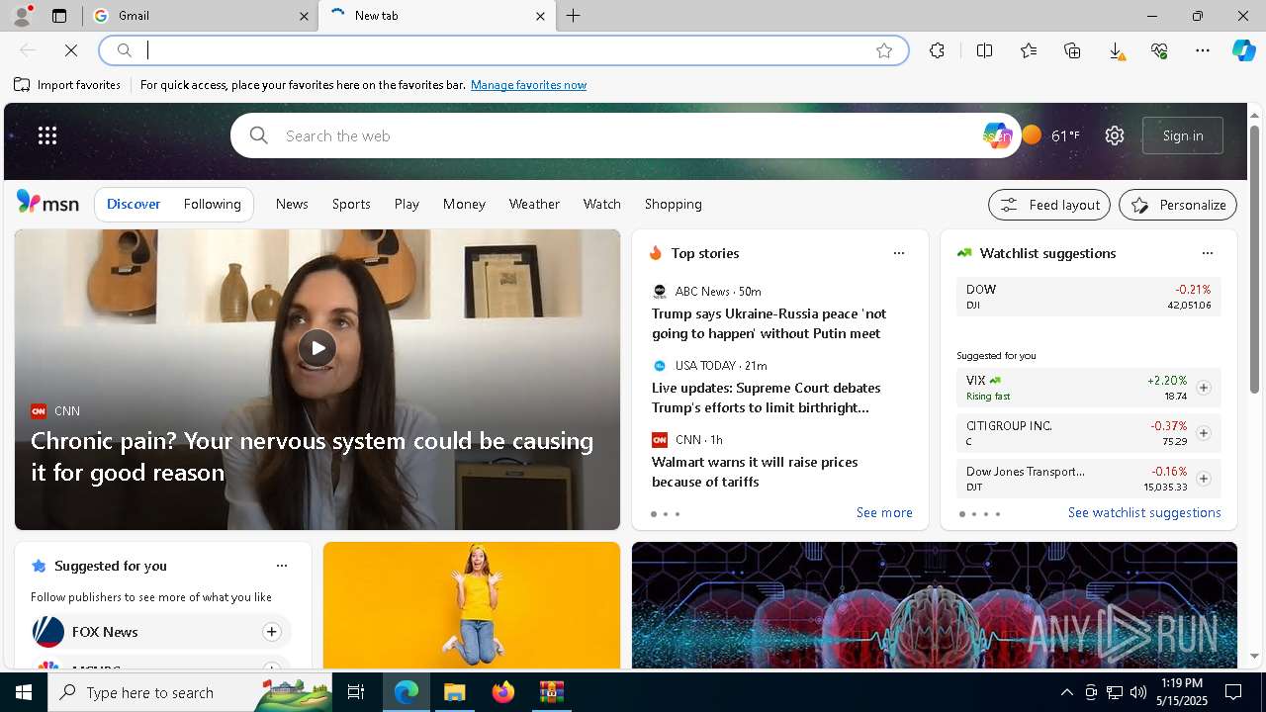Switch to the Gmail tab
1266x712 pixels.
201,16
